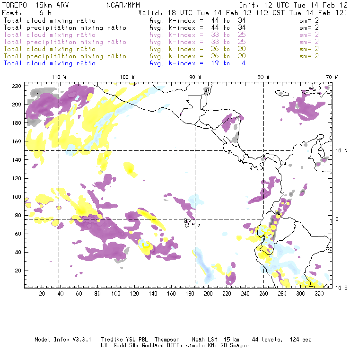Click the "0" equator latitude label
The image size is (350, 350).
pos(337,219)
